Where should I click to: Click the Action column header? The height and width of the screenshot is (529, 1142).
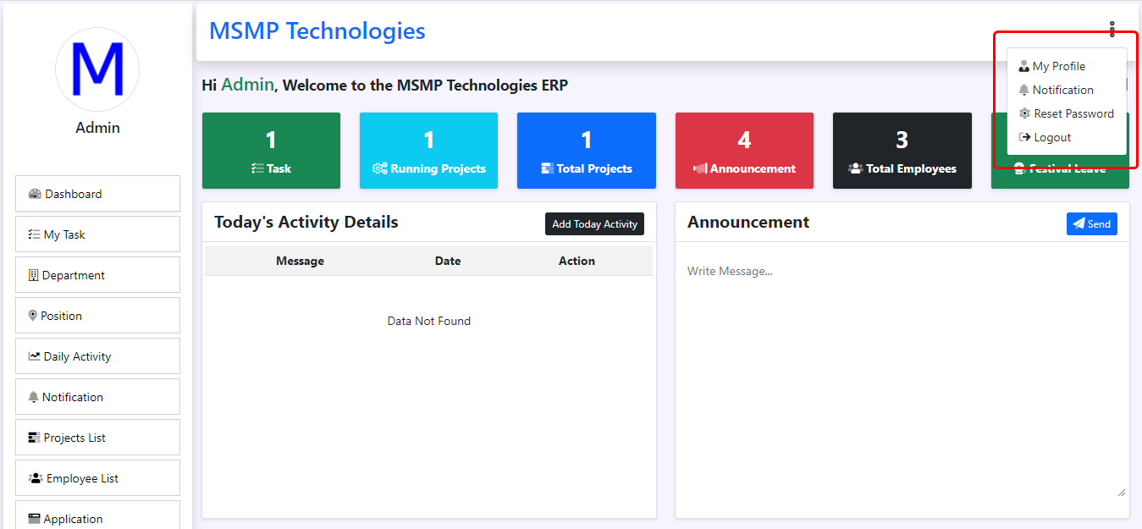point(577,261)
